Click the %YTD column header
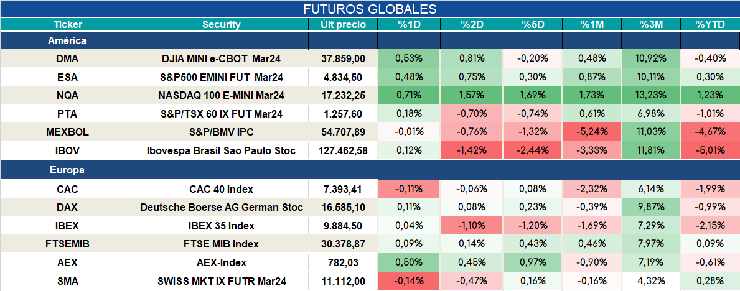 point(710,25)
